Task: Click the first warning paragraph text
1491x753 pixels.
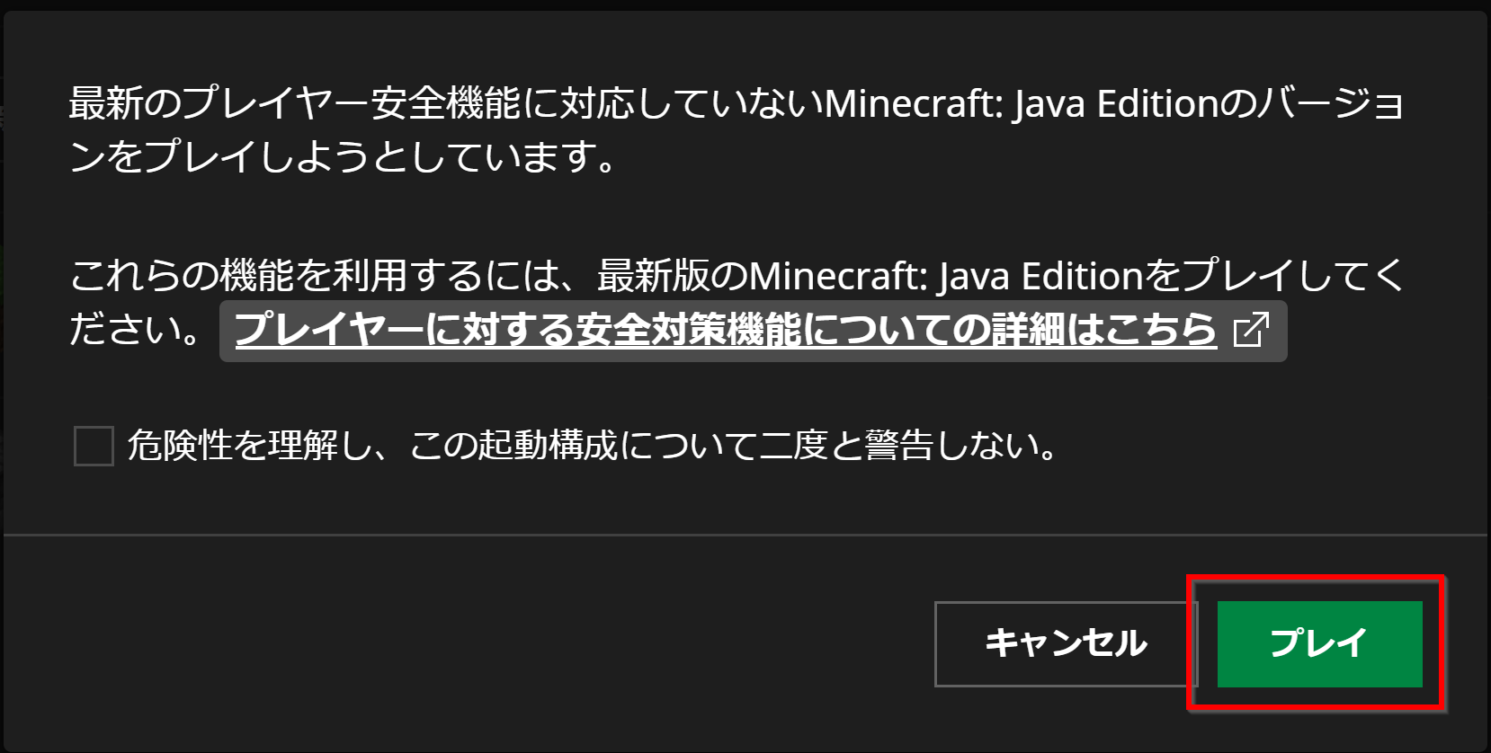Action: pos(737,130)
